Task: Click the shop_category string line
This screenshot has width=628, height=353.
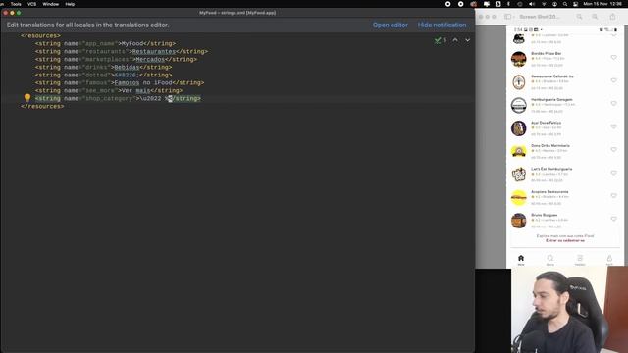Action: pos(118,98)
